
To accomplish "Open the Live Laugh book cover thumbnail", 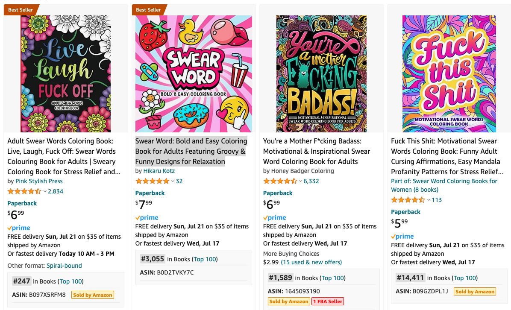I will [65, 74].
